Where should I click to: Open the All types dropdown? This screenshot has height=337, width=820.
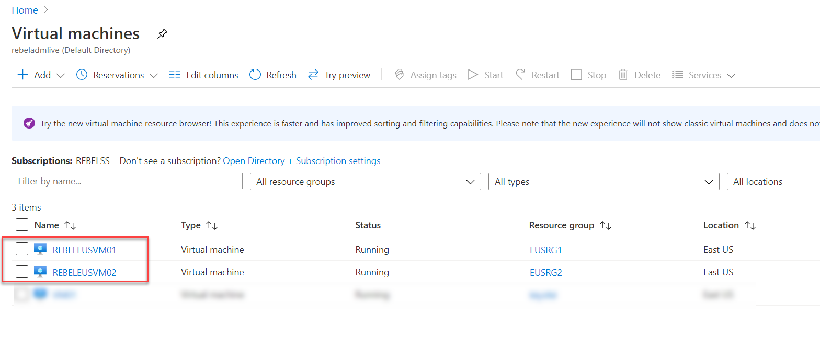[x=604, y=182]
